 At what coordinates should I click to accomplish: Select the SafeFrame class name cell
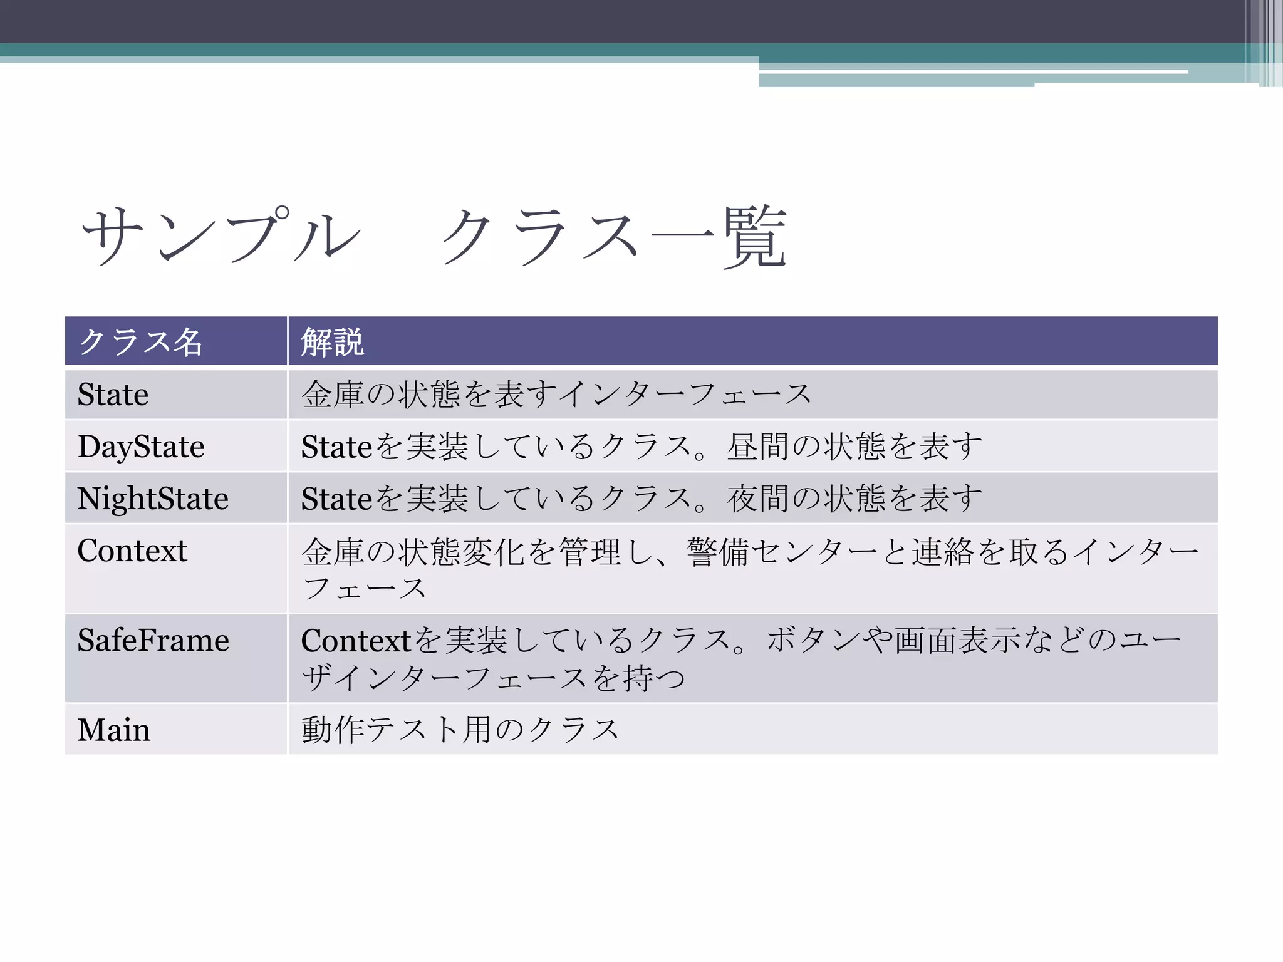(x=176, y=658)
